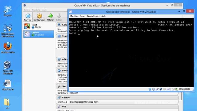This screenshot has width=197, height=111.
Task: Minimize the VirtualBox manager window
Action: coord(167,5)
